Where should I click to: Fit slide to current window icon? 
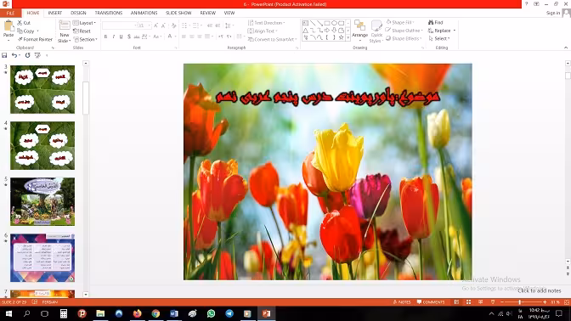tap(567, 302)
